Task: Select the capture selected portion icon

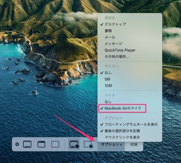Action: pyautogui.click(x=55, y=144)
